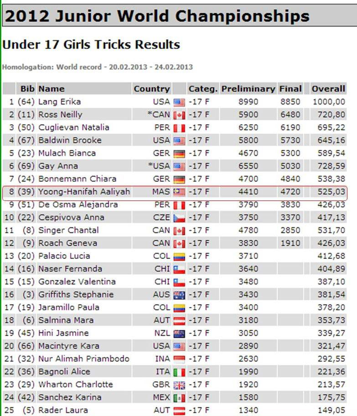Open Lang Erika's name entry
Image resolution: width=357 pixels, height=416 pixels.
(60, 102)
